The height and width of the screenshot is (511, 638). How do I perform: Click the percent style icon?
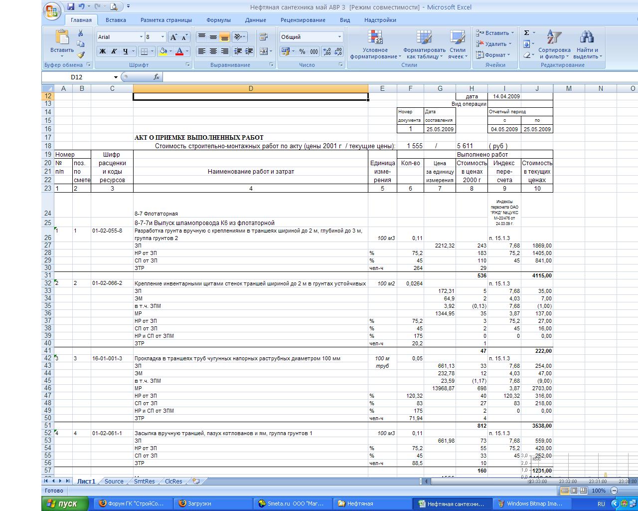(302, 51)
